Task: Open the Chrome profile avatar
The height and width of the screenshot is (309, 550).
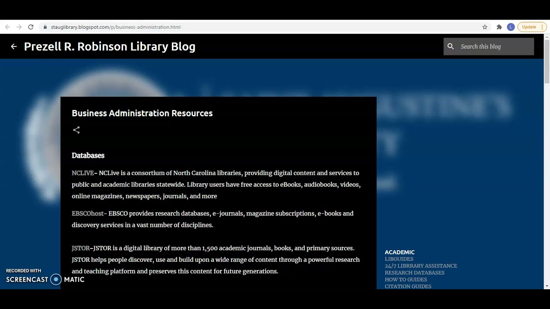Action: [510, 27]
